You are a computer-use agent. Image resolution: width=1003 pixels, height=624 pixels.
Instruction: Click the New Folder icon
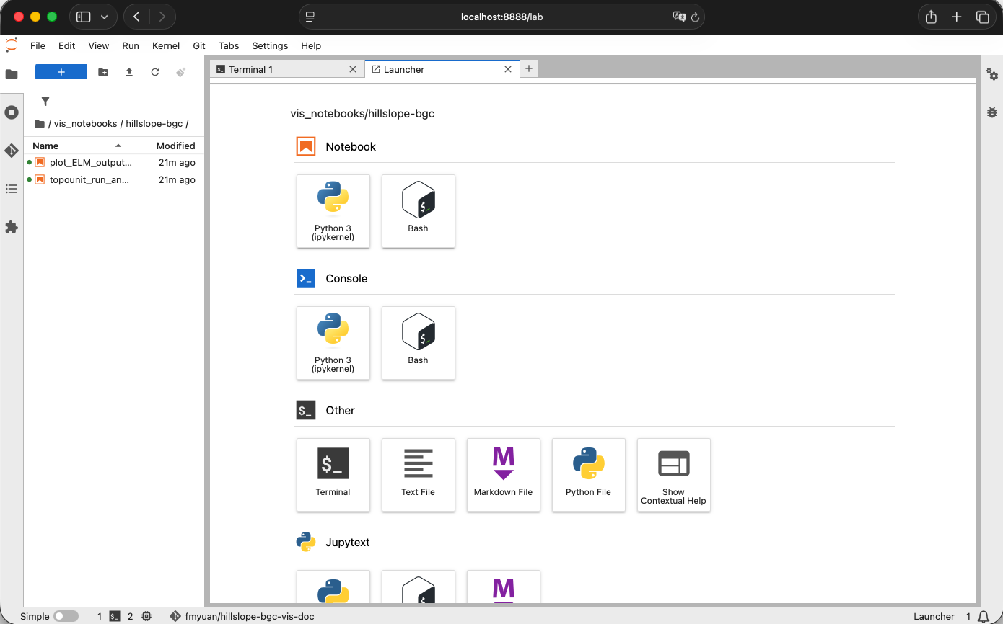[x=103, y=72]
